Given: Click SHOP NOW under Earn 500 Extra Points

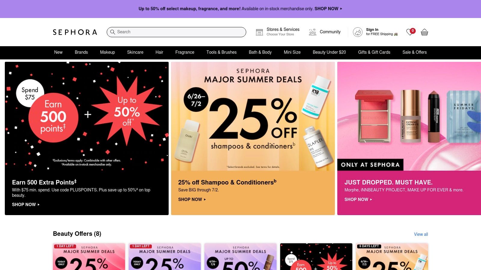Looking at the screenshot, I should [x=26, y=205].
